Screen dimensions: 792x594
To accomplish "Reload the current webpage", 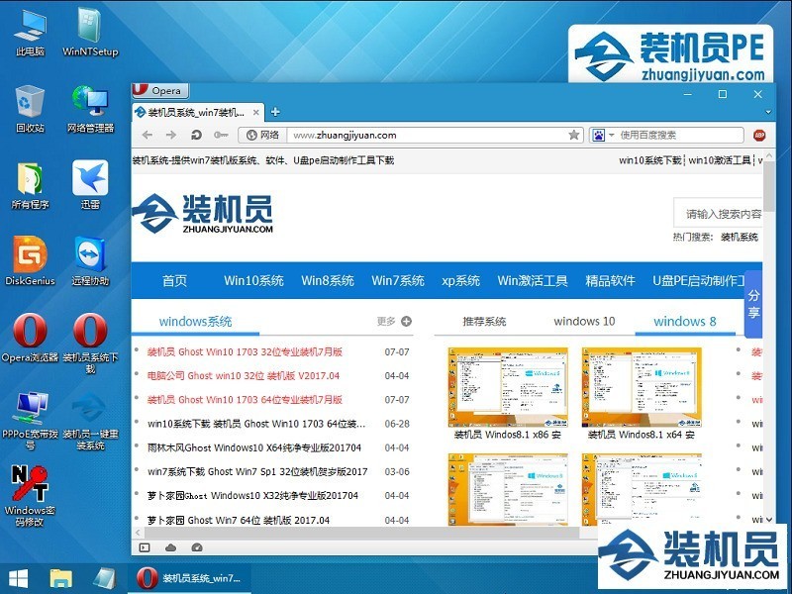I will (x=197, y=133).
